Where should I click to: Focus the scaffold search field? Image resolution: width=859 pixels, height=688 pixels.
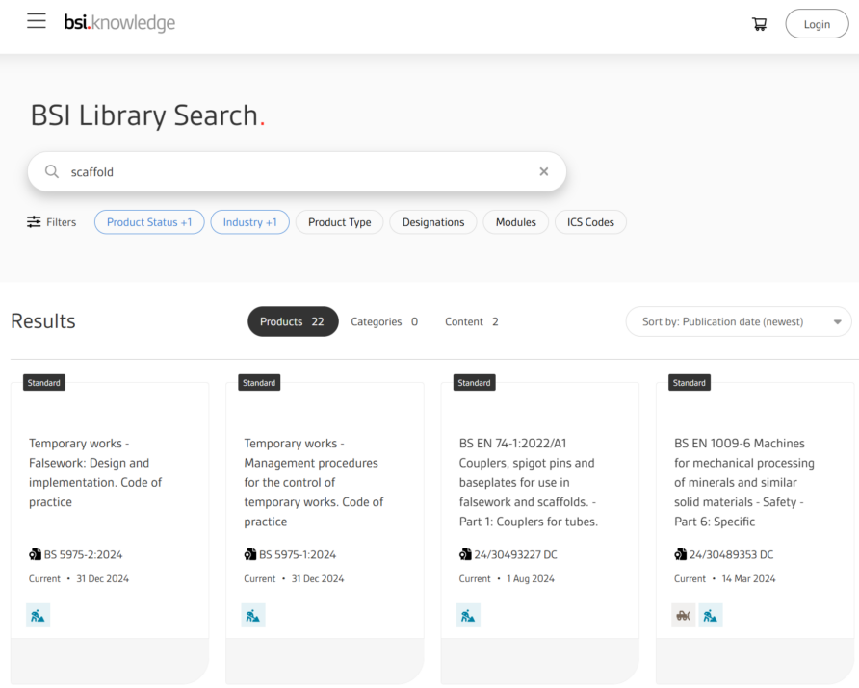(297, 172)
